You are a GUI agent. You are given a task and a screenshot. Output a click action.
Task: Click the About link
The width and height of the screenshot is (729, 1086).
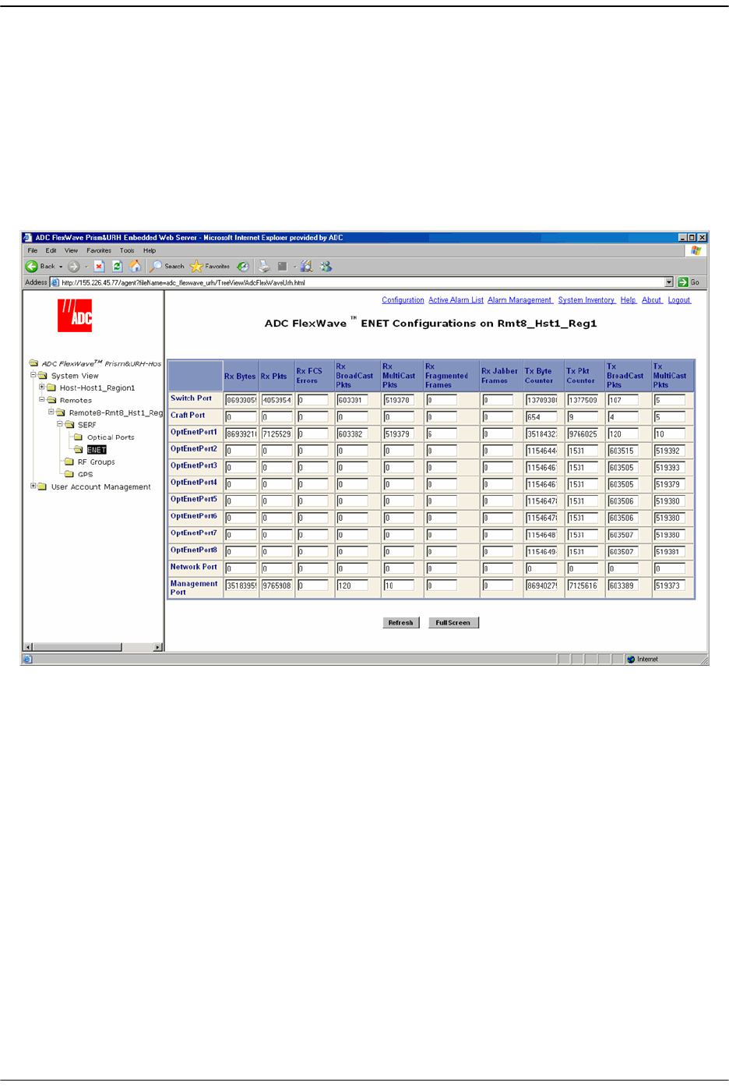pos(653,300)
